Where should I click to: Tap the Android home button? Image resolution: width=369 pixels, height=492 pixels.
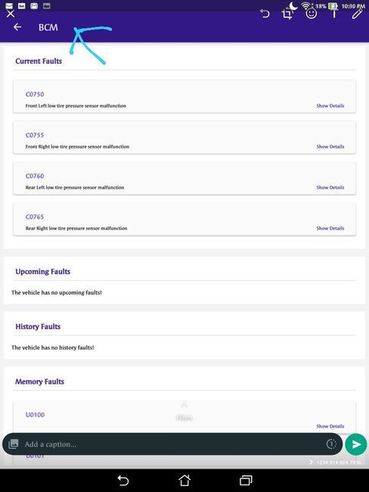click(184, 481)
